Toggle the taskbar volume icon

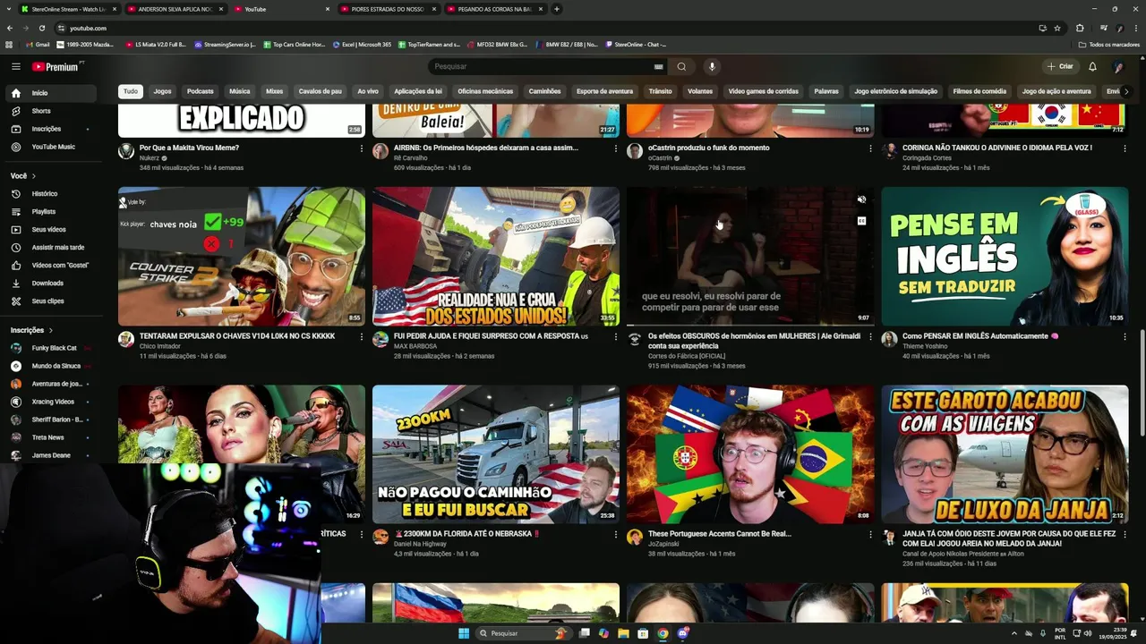click(1088, 633)
